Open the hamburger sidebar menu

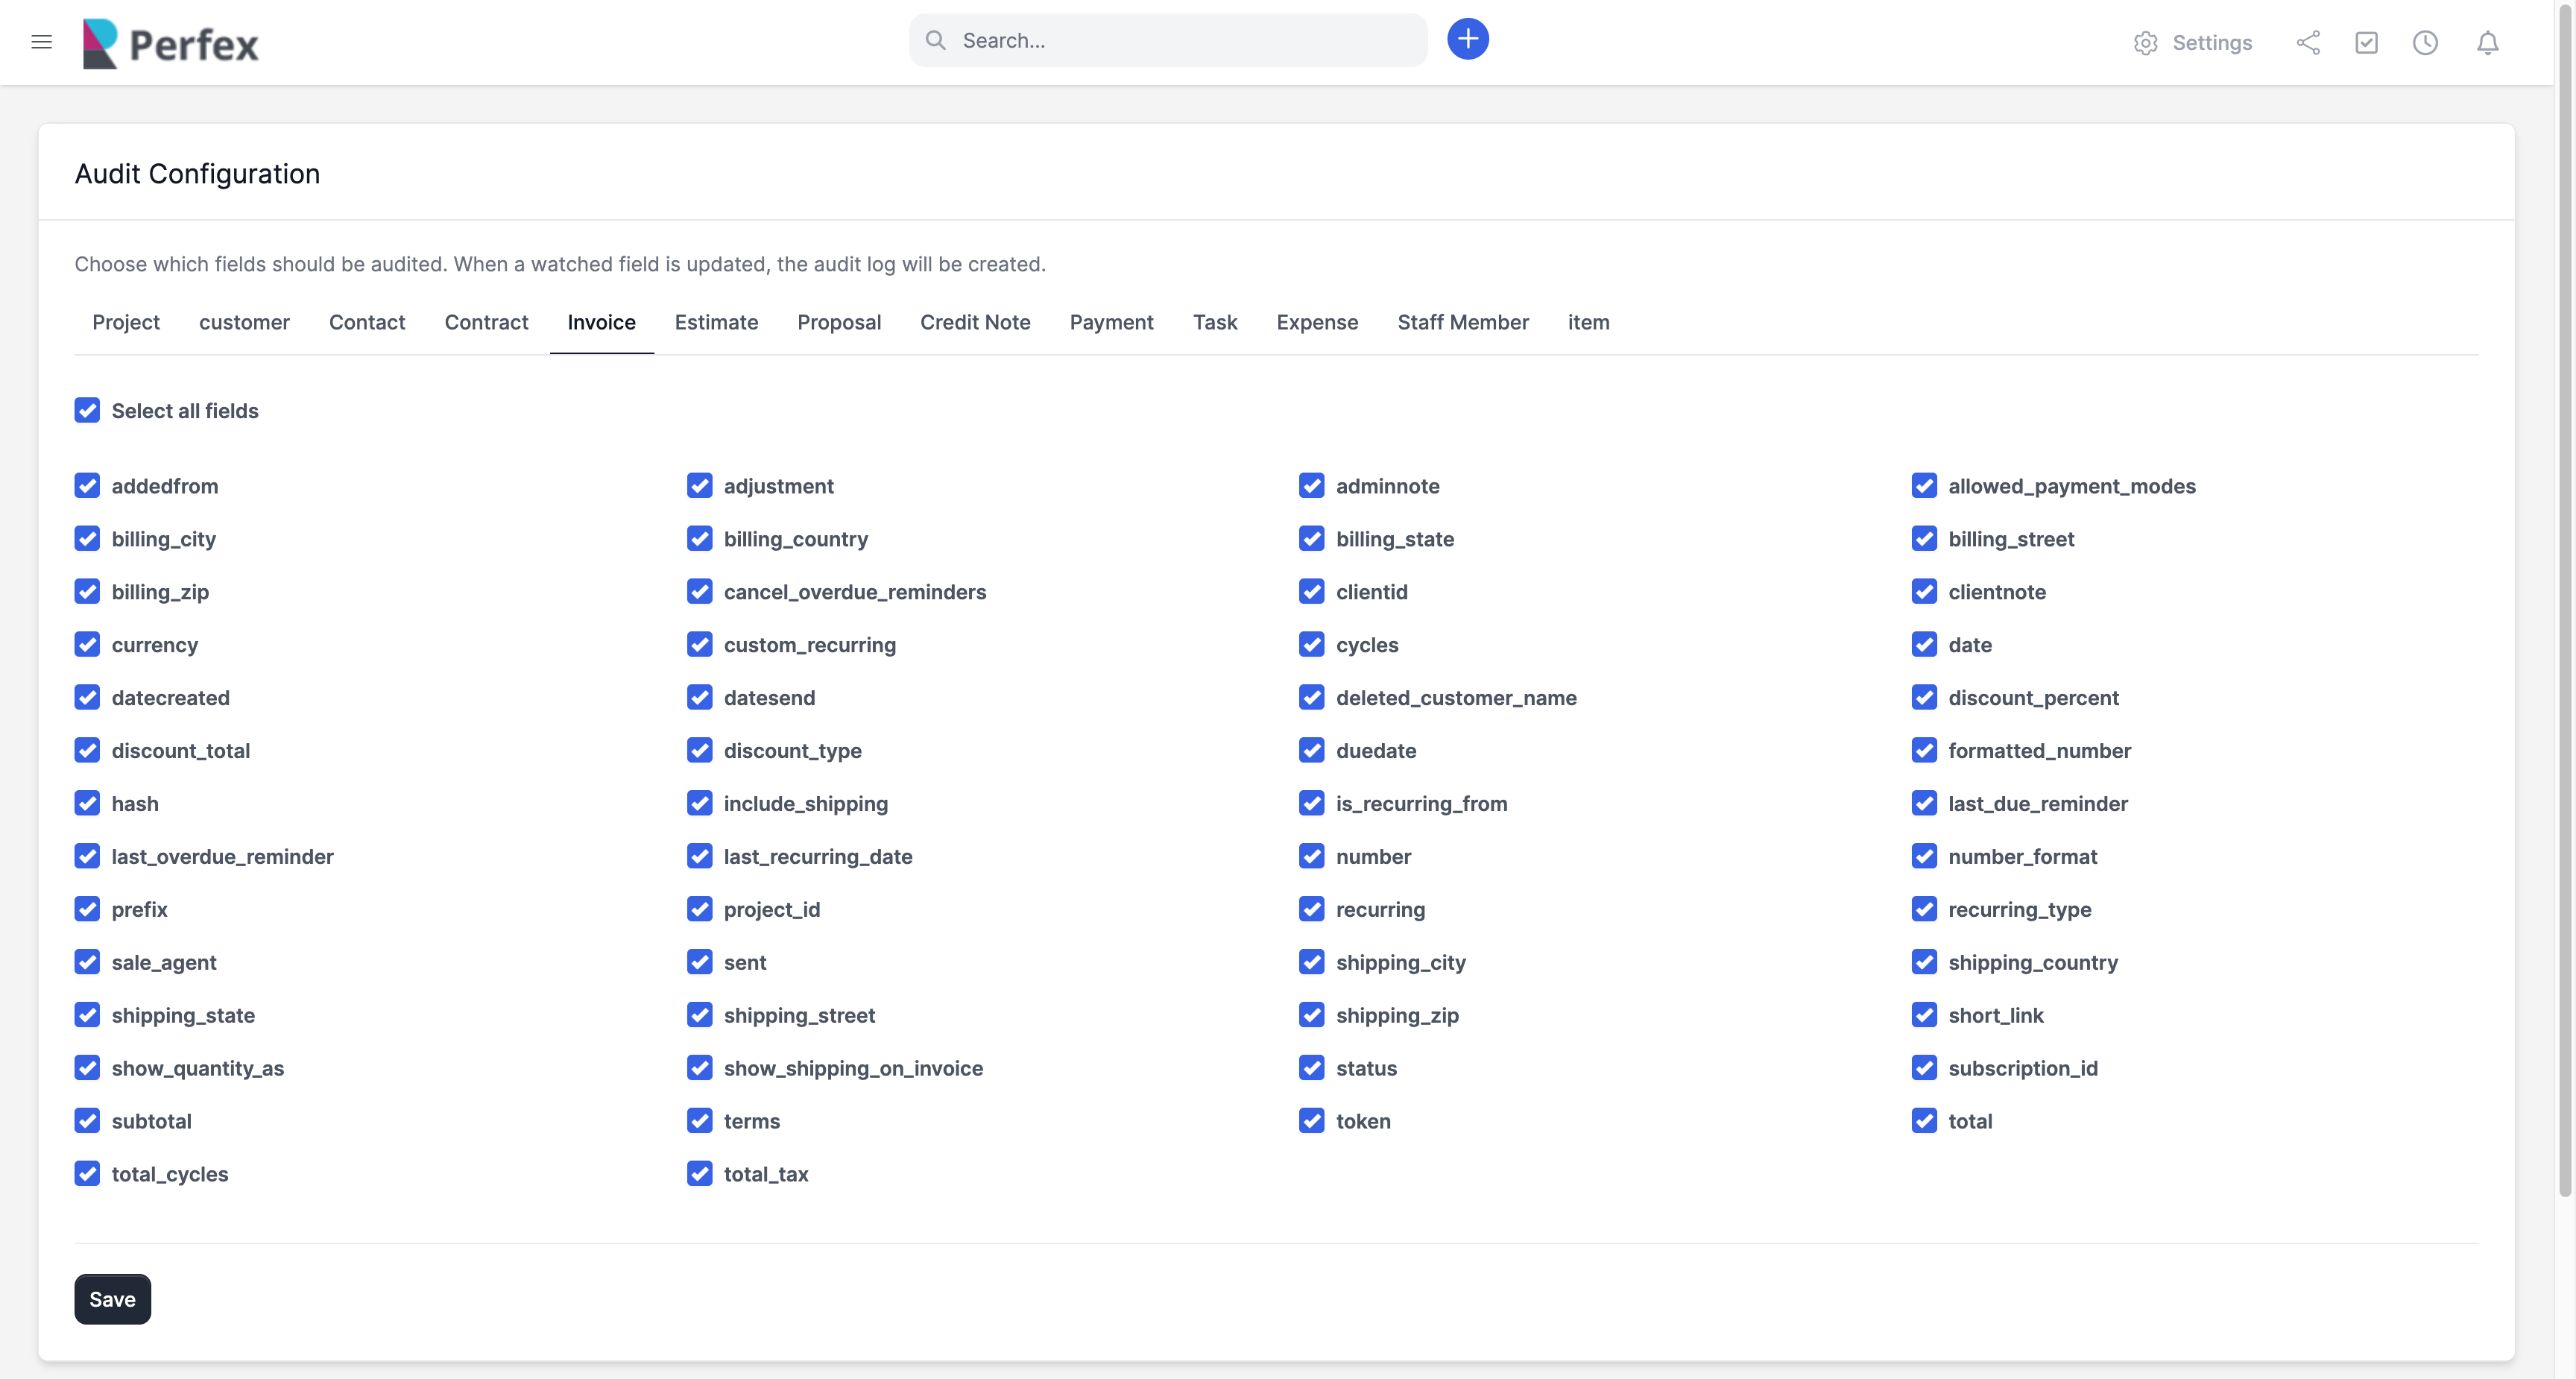click(41, 42)
